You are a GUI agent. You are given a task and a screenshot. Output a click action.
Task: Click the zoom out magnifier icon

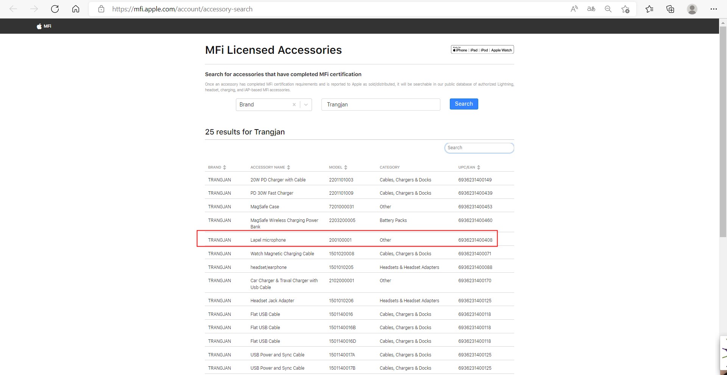[608, 9]
